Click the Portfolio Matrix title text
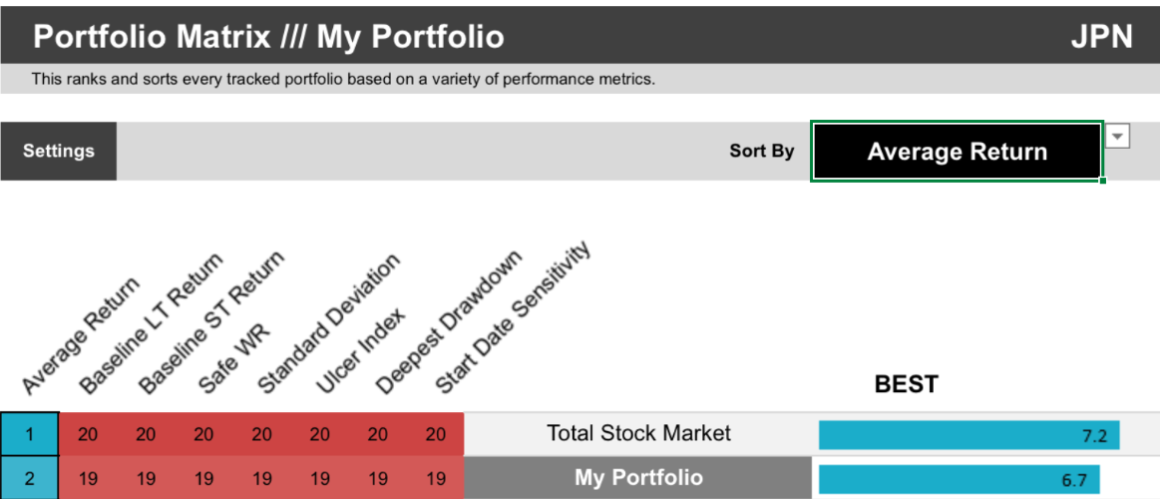The width and height of the screenshot is (1160, 499). [267, 37]
